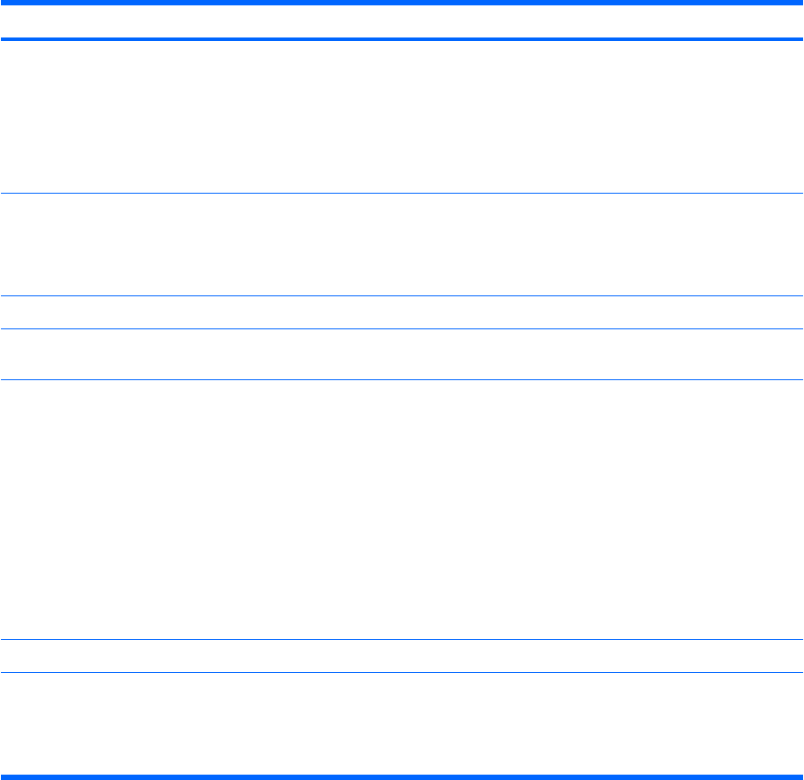
Task: Select the narrow blank row after second separator
Action: (402, 312)
